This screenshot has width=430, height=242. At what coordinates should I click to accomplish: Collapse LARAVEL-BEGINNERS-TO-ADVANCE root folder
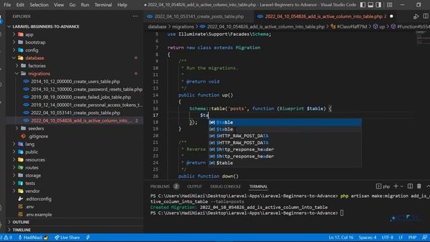46,27
